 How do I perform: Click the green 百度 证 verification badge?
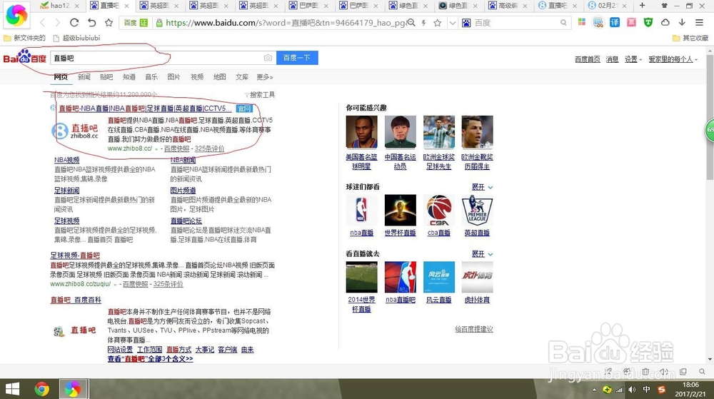(x=136, y=23)
